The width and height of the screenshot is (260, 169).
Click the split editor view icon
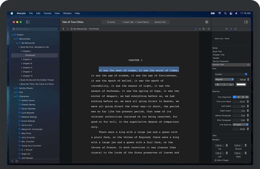tap(209, 29)
